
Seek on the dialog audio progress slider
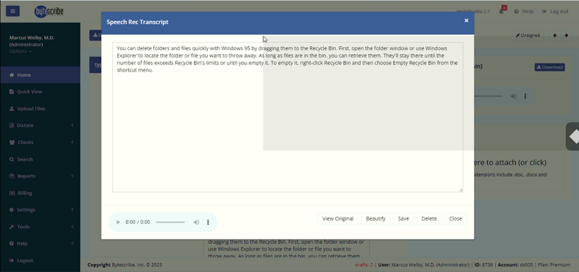[x=170, y=222]
